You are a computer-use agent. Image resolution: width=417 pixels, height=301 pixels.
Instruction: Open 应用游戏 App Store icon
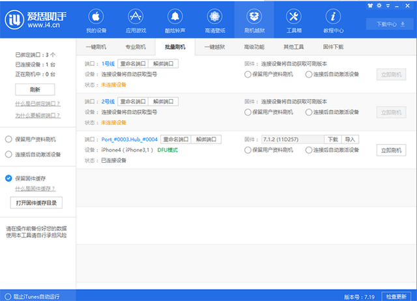pyautogui.click(x=135, y=16)
